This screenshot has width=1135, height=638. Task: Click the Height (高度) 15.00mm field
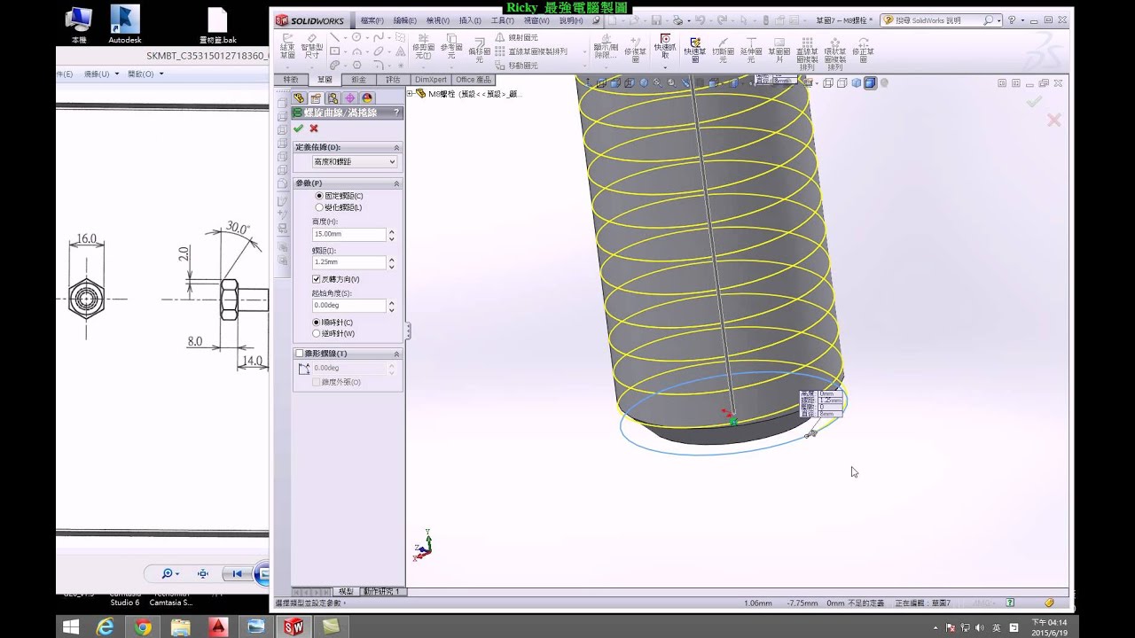point(348,235)
